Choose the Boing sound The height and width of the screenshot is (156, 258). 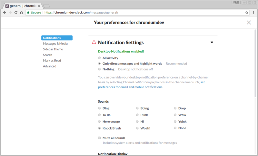[137, 108]
